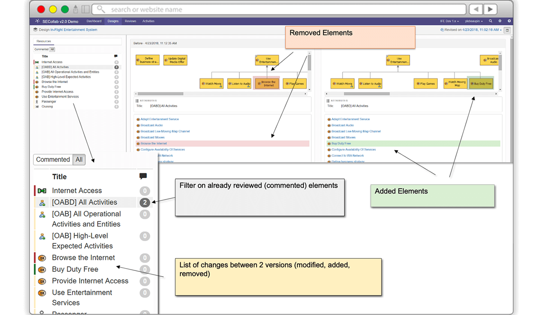540x315 pixels.
Task: Click the browser search or website name field
Action: pyautogui.click(x=279, y=9)
